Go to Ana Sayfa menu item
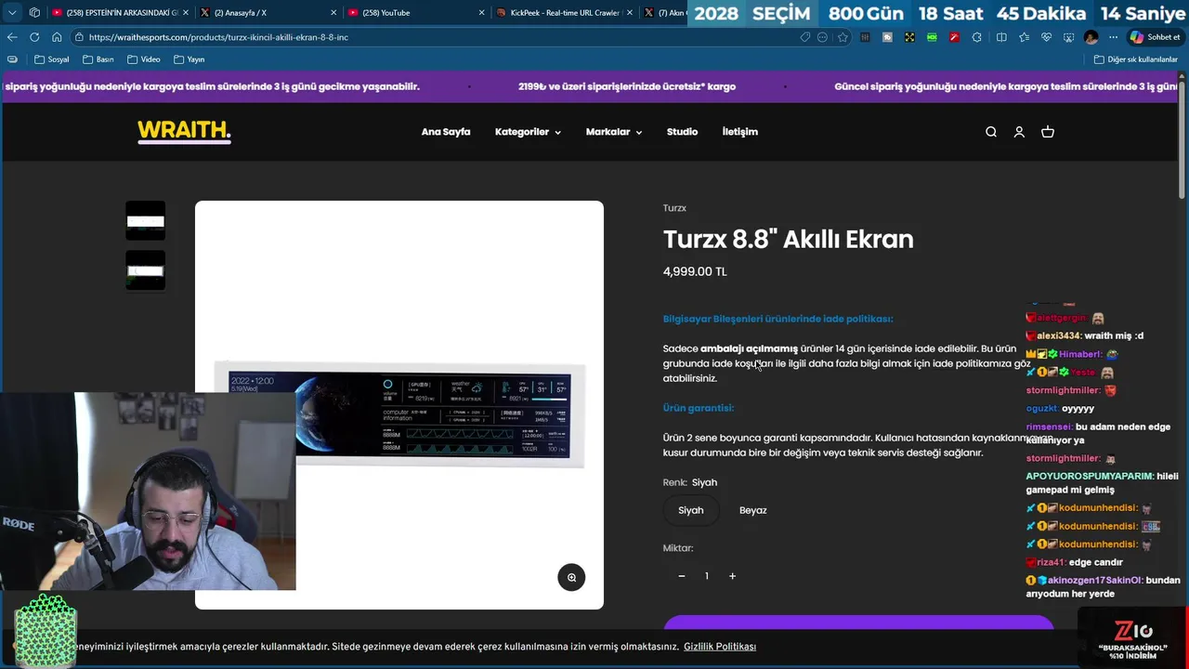 446,132
